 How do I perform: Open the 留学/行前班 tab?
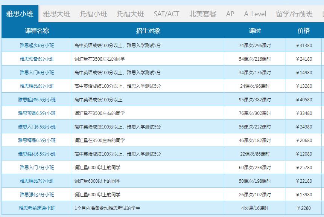click(294, 14)
